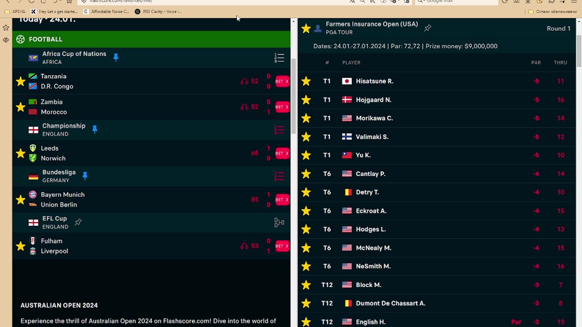Open APEHA bookmarks folder

click(15, 11)
